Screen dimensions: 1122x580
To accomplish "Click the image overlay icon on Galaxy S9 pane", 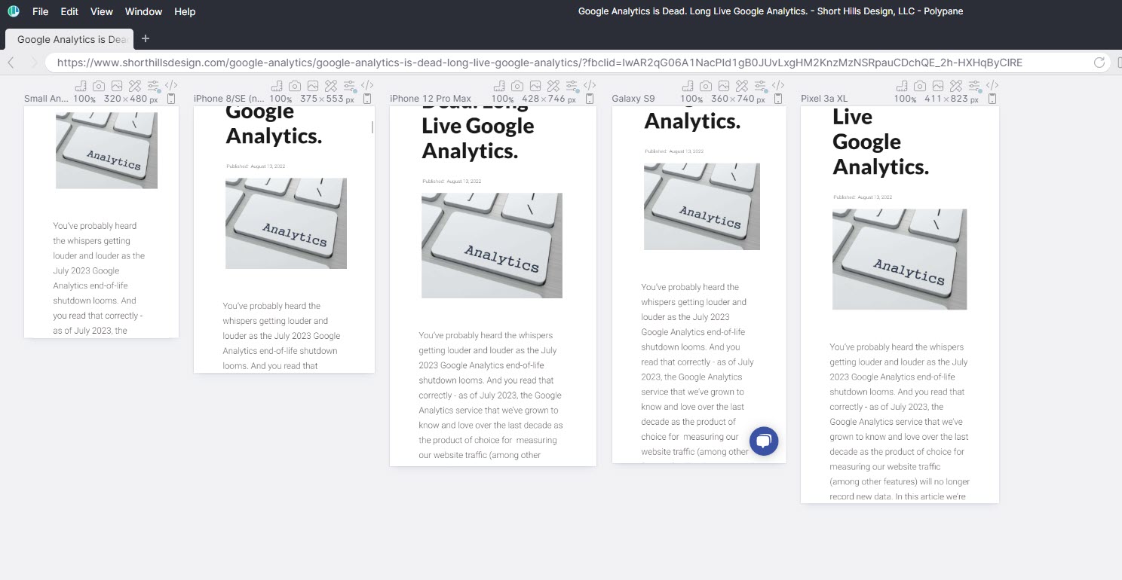I will click(724, 86).
